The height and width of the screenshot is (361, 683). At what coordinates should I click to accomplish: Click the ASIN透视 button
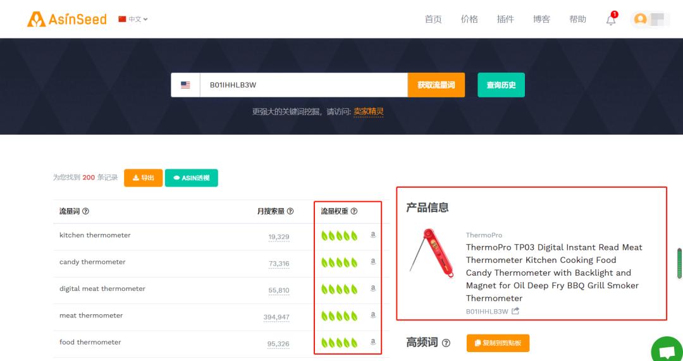click(191, 178)
